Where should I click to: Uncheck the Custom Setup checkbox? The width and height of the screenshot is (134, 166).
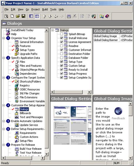[x=62, y=66]
